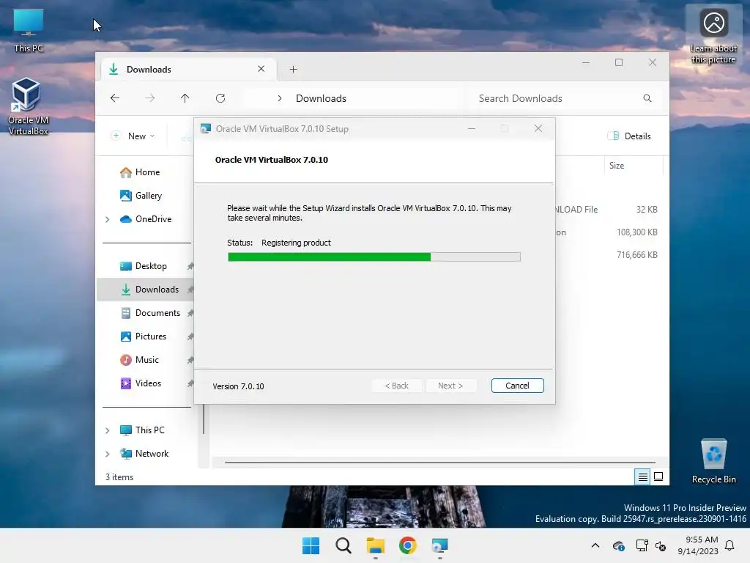Maximize the File Explorer window
Image resolution: width=750 pixels, height=563 pixels.
619,63
